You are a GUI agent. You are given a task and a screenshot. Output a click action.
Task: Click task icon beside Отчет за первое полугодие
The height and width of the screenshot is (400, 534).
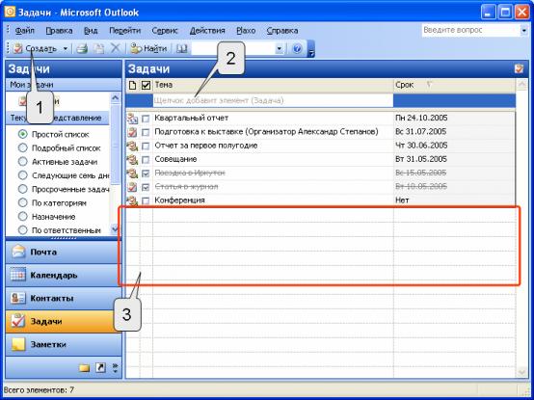tap(132, 146)
